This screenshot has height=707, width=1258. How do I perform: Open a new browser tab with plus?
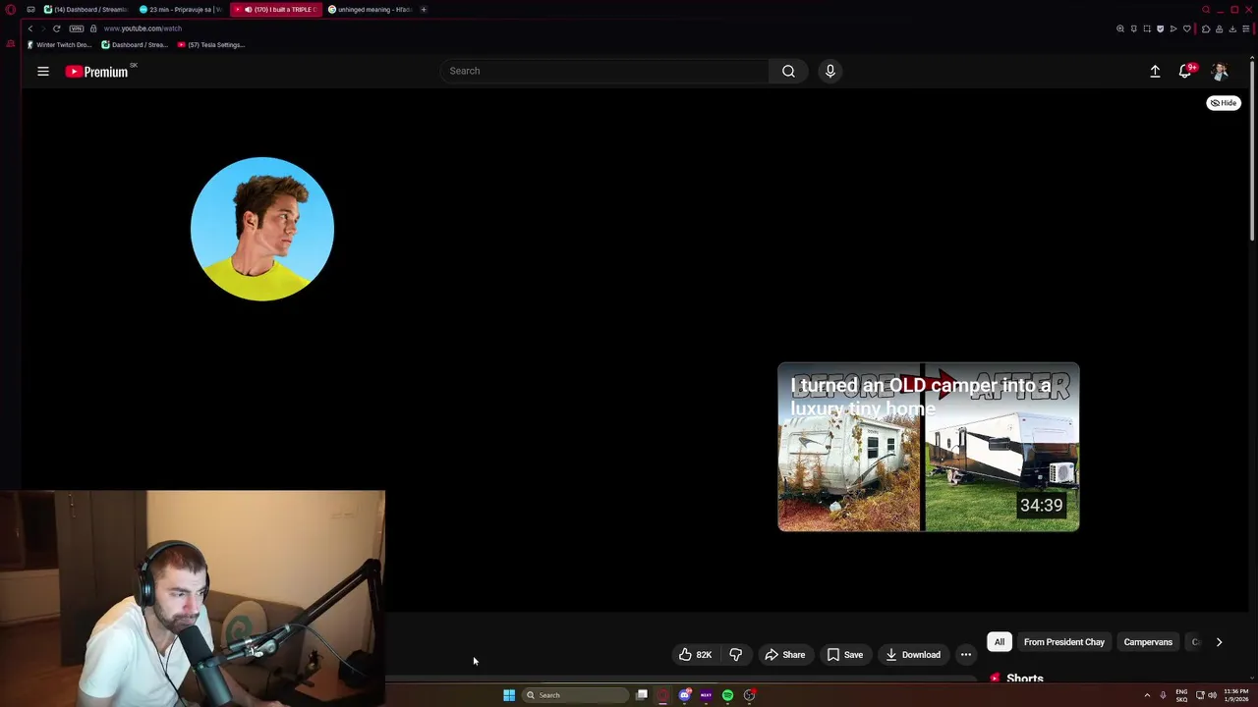click(x=424, y=10)
